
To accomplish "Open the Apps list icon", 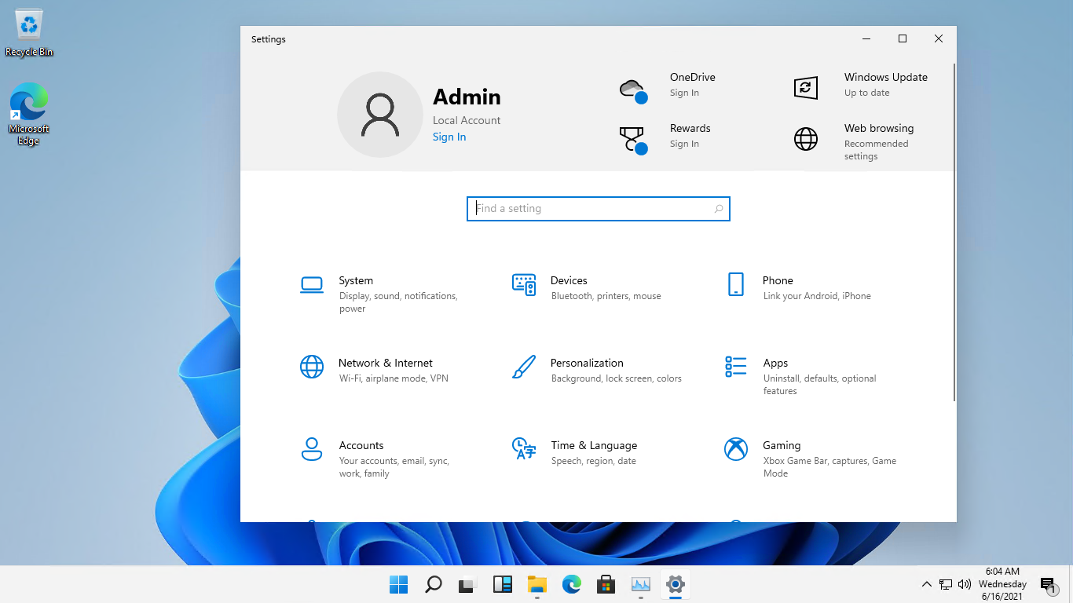I will pyautogui.click(x=736, y=367).
